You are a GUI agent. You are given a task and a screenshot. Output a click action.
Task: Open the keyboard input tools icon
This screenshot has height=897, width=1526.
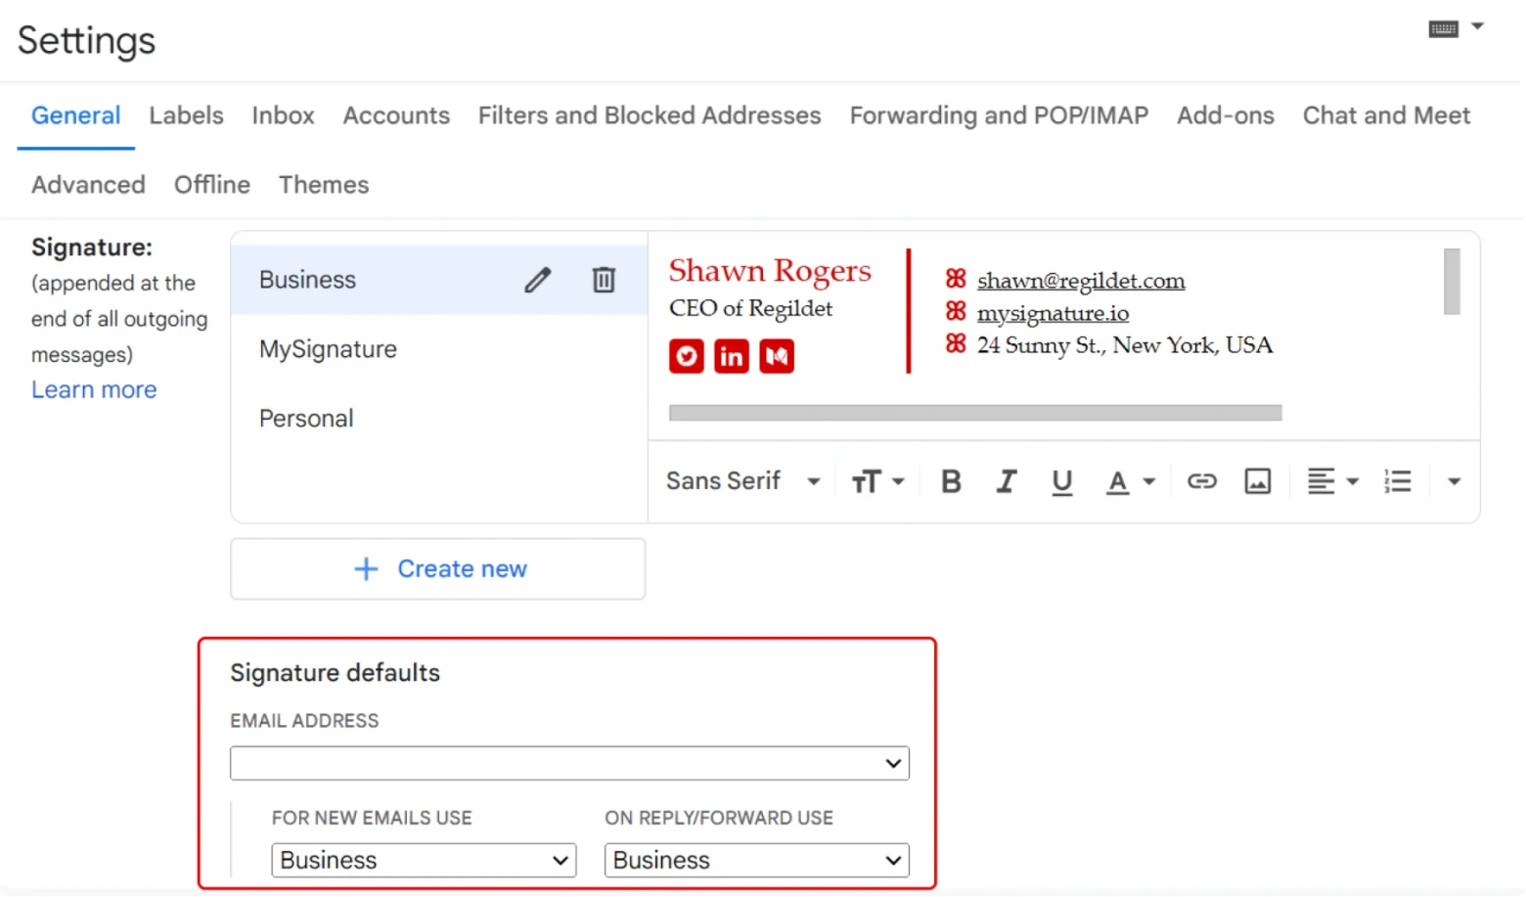[1443, 29]
